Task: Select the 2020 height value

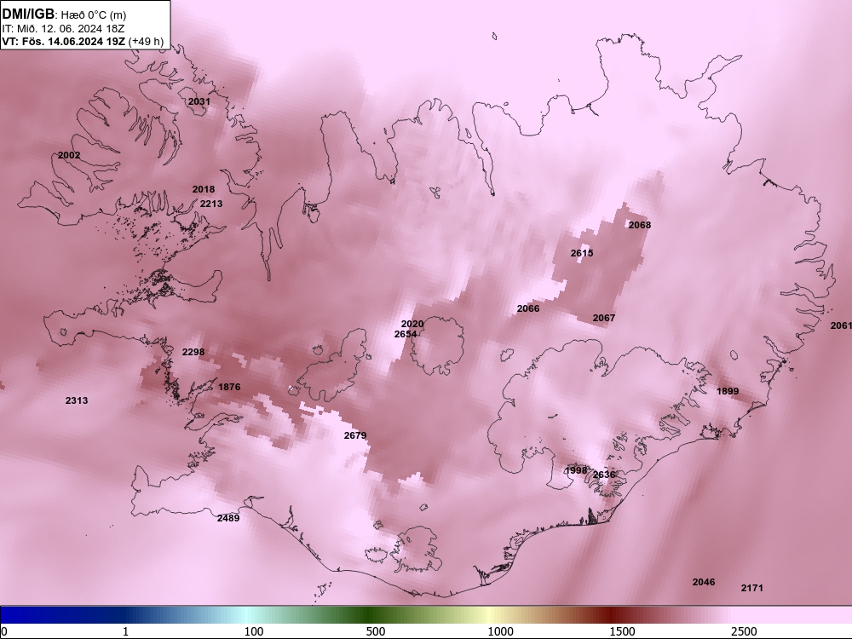Action: click(x=412, y=325)
